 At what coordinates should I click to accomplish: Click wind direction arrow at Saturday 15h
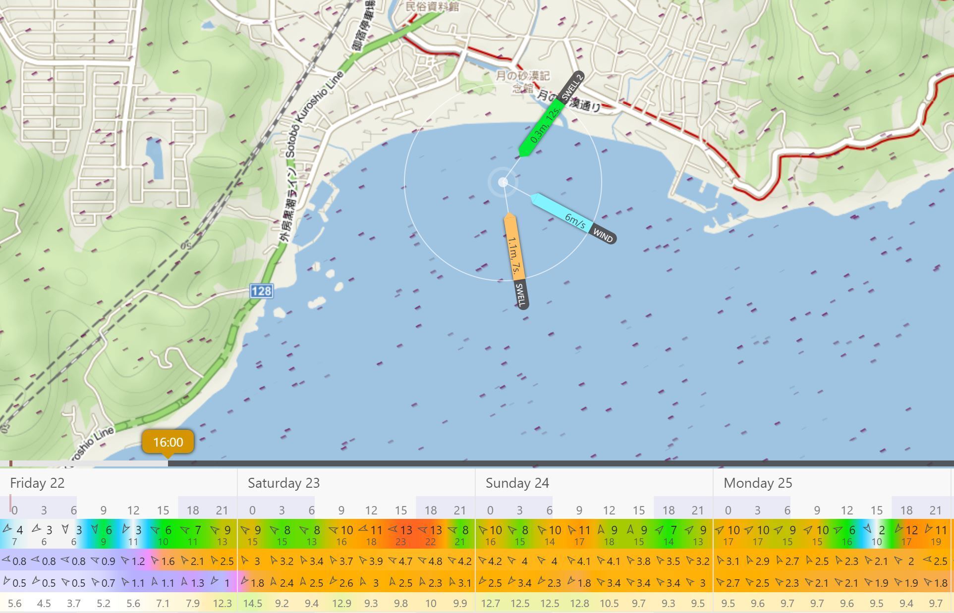[393, 530]
